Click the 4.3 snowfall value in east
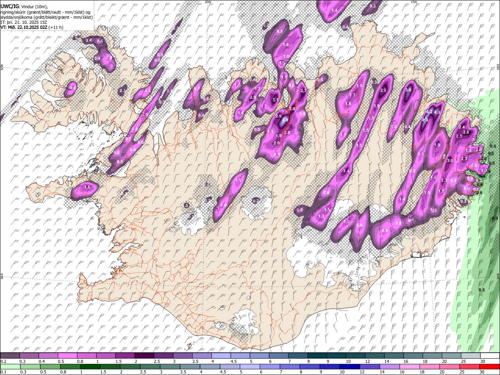Screen dimensions: 500x375 coord(437,112)
